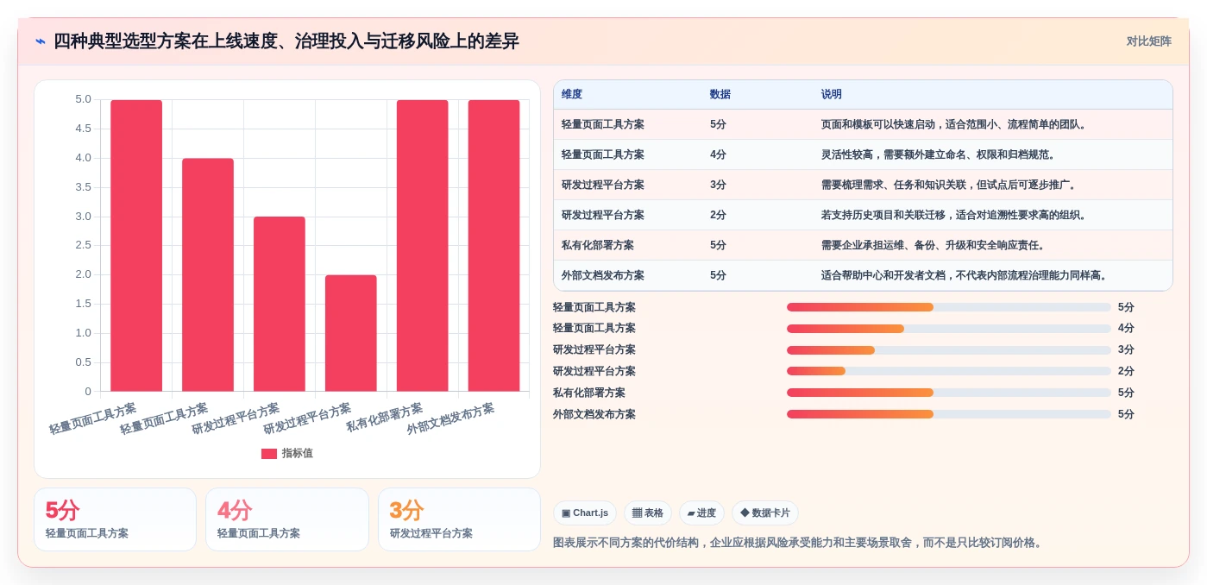Open the 5分 轻量页面工具方案 summary card
The width and height of the screenshot is (1207, 585).
click(x=116, y=519)
